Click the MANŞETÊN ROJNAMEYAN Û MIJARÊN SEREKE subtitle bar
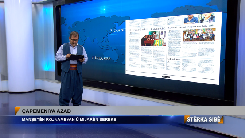This screenshot has width=245, height=138. tap(69, 119)
